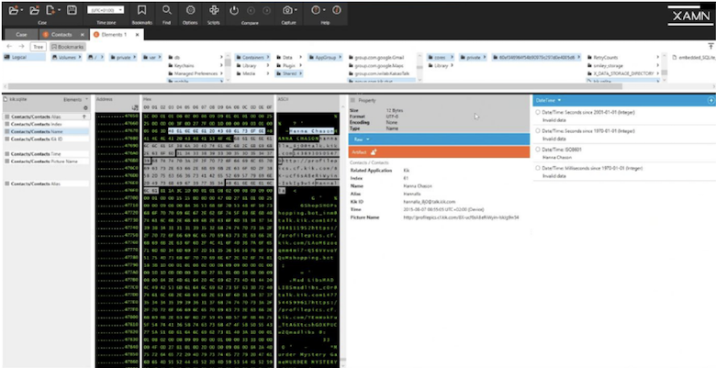Switch to the Case tab
Image resolution: width=716 pixels, height=368 pixels.
pos(21,35)
